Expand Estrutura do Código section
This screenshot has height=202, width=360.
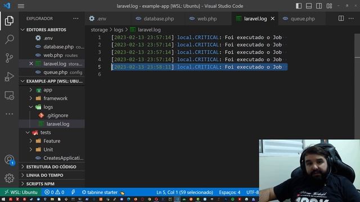(52, 167)
